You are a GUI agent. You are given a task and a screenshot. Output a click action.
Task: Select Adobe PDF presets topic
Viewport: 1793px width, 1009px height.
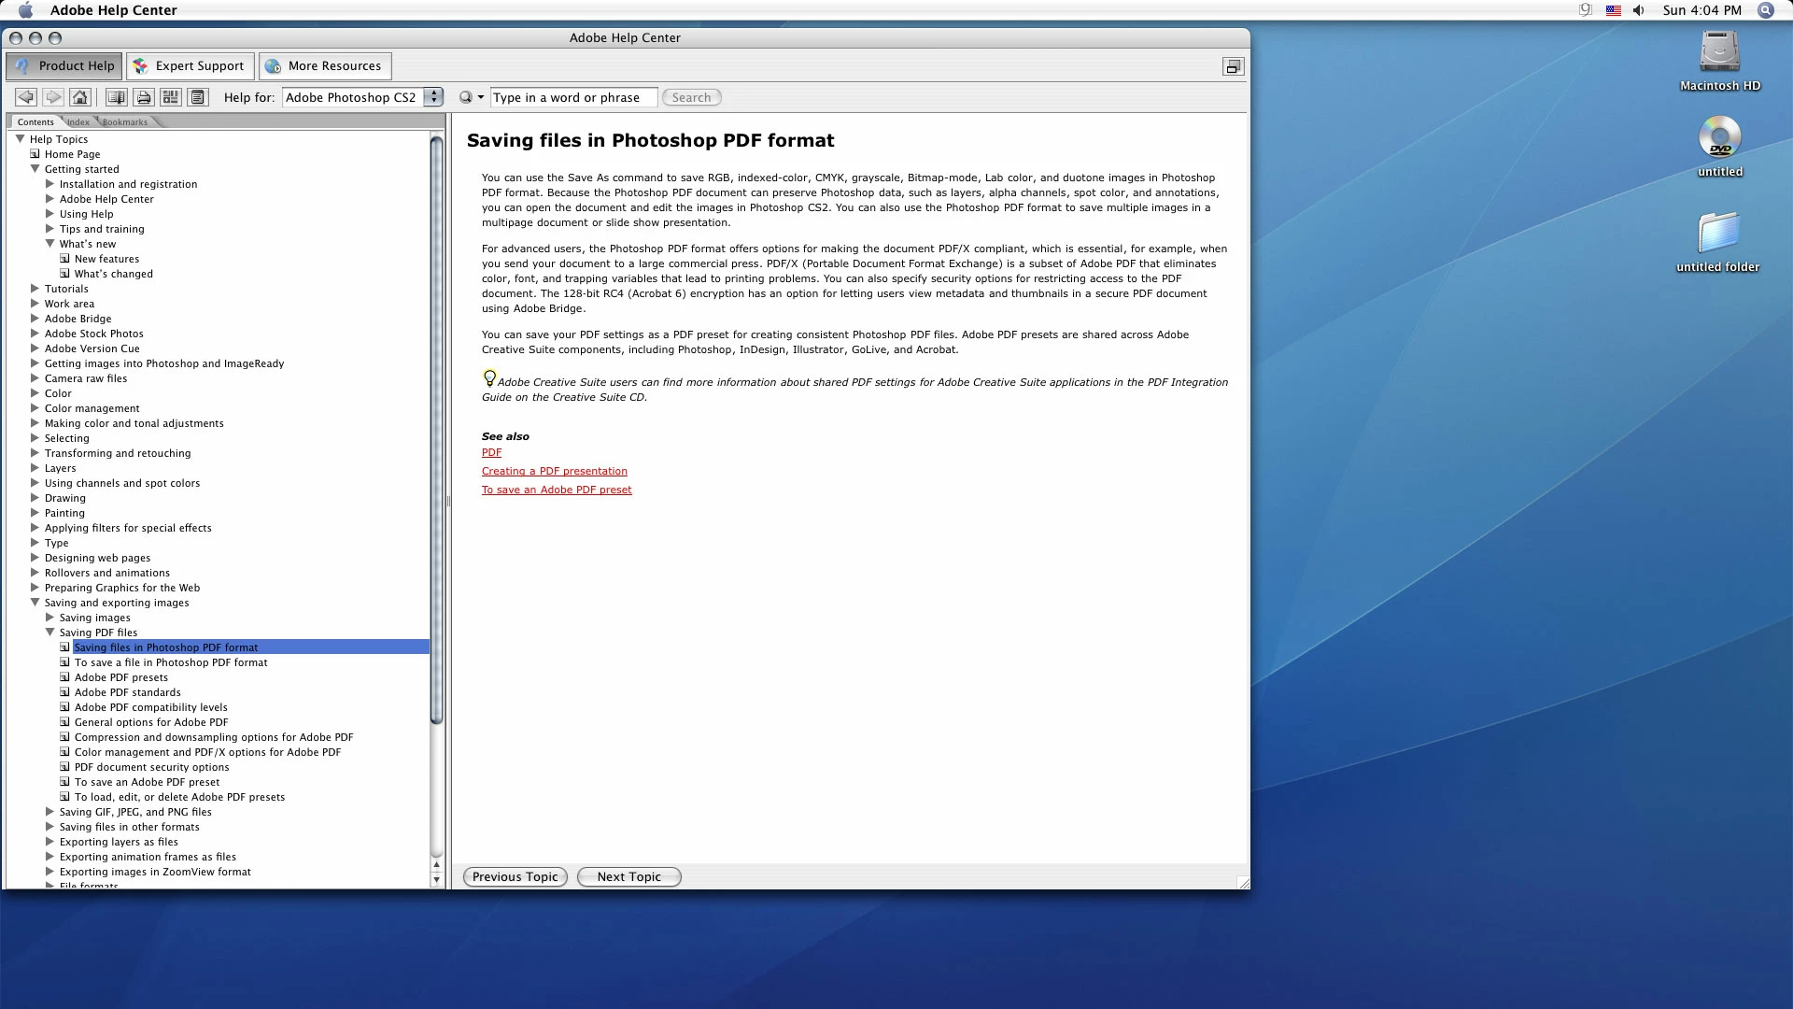[121, 677]
